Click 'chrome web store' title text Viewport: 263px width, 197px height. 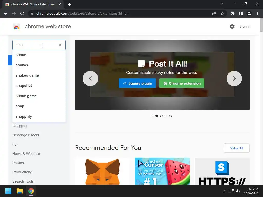coord(48,26)
